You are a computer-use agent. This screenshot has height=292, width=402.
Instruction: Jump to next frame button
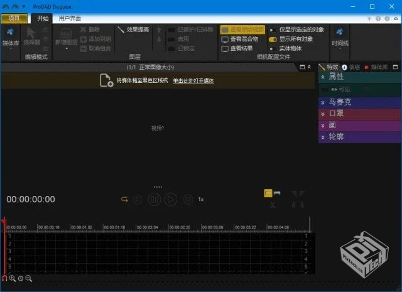tap(188, 199)
